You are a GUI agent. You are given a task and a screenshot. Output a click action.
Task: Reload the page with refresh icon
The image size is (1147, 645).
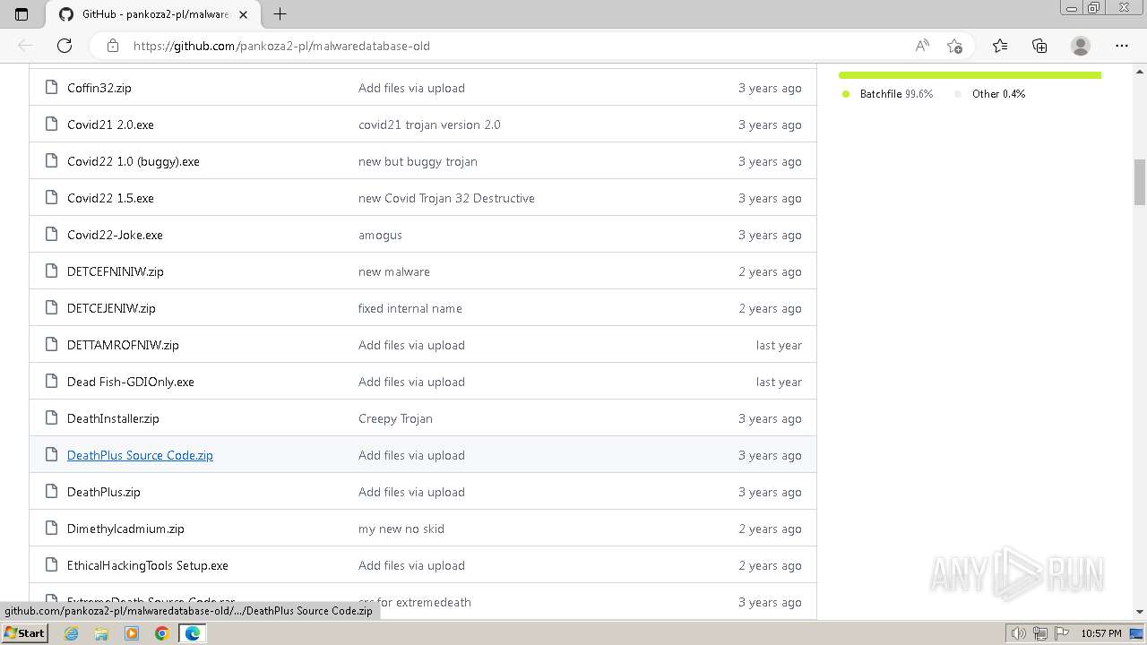coord(65,46)
